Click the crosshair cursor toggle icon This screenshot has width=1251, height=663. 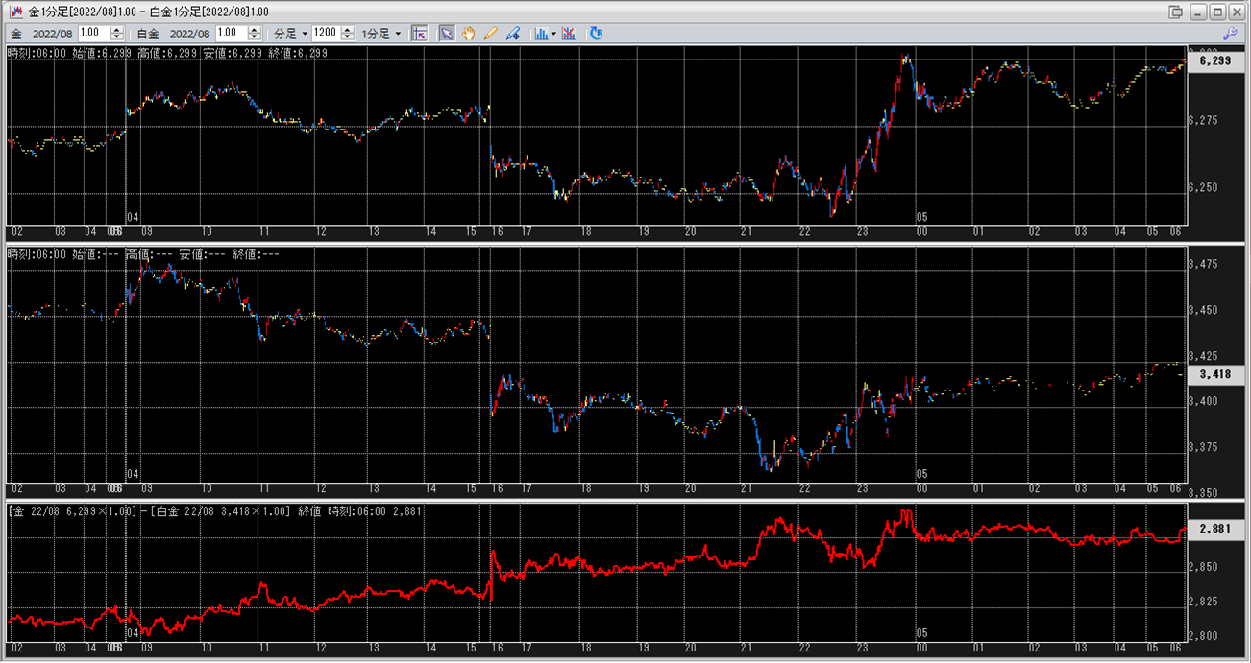point(419,33)
